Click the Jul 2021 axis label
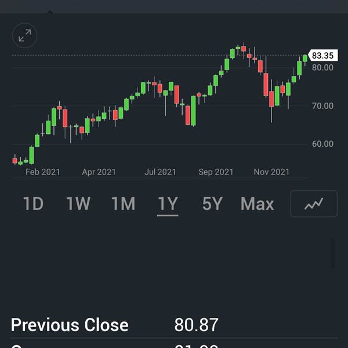This screenshot has height=348, width=348. tap(160, 172)
